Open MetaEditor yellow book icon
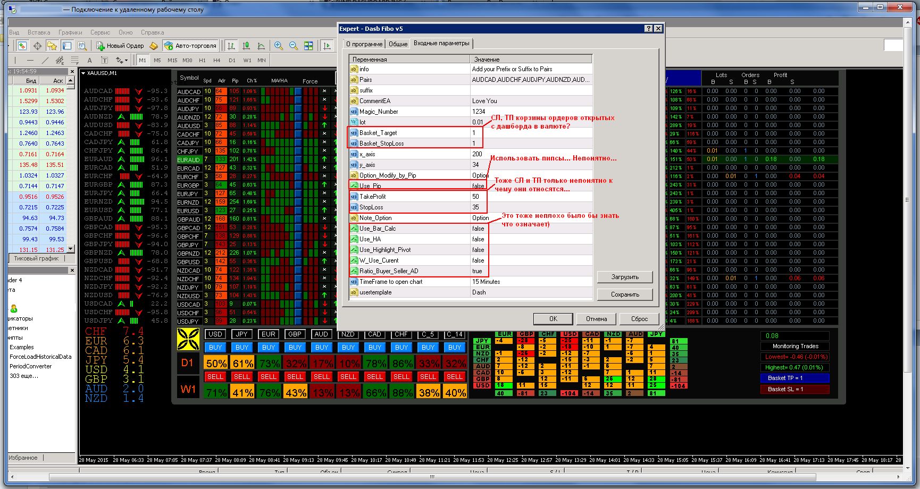 pyautogui.click(x=154, y=46)
